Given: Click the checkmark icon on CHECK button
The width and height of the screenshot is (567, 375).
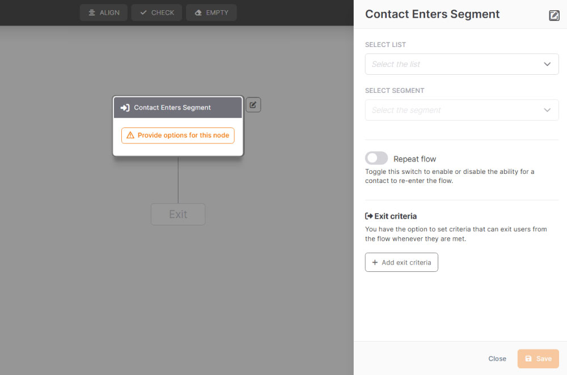Looking at the screenshot, I should (143, 12).
